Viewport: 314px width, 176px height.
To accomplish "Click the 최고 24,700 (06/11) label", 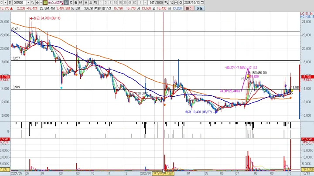I will (x=47, y=18).
